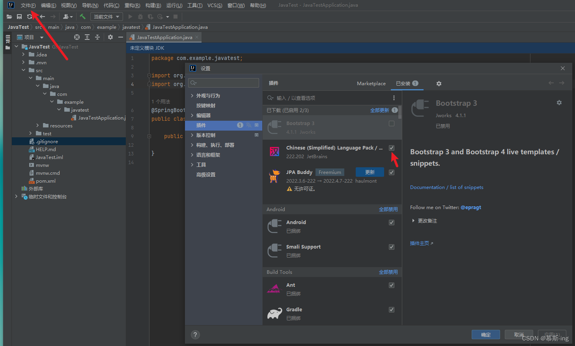Toggle the Smali Support checkbox
The width and height of the screenshot is (575, 346).
(392, 247)
